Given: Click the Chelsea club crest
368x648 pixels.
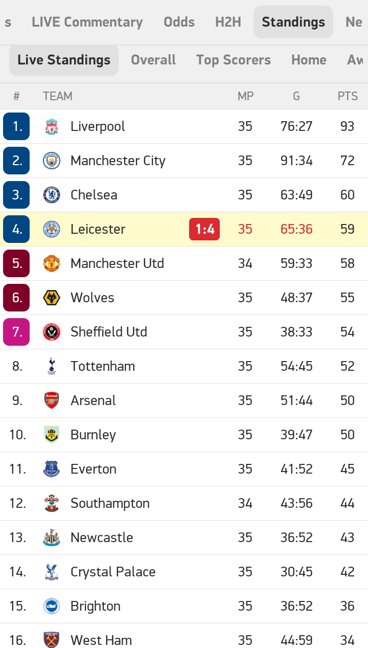Looking at the screenshot, I should [52, 195].
